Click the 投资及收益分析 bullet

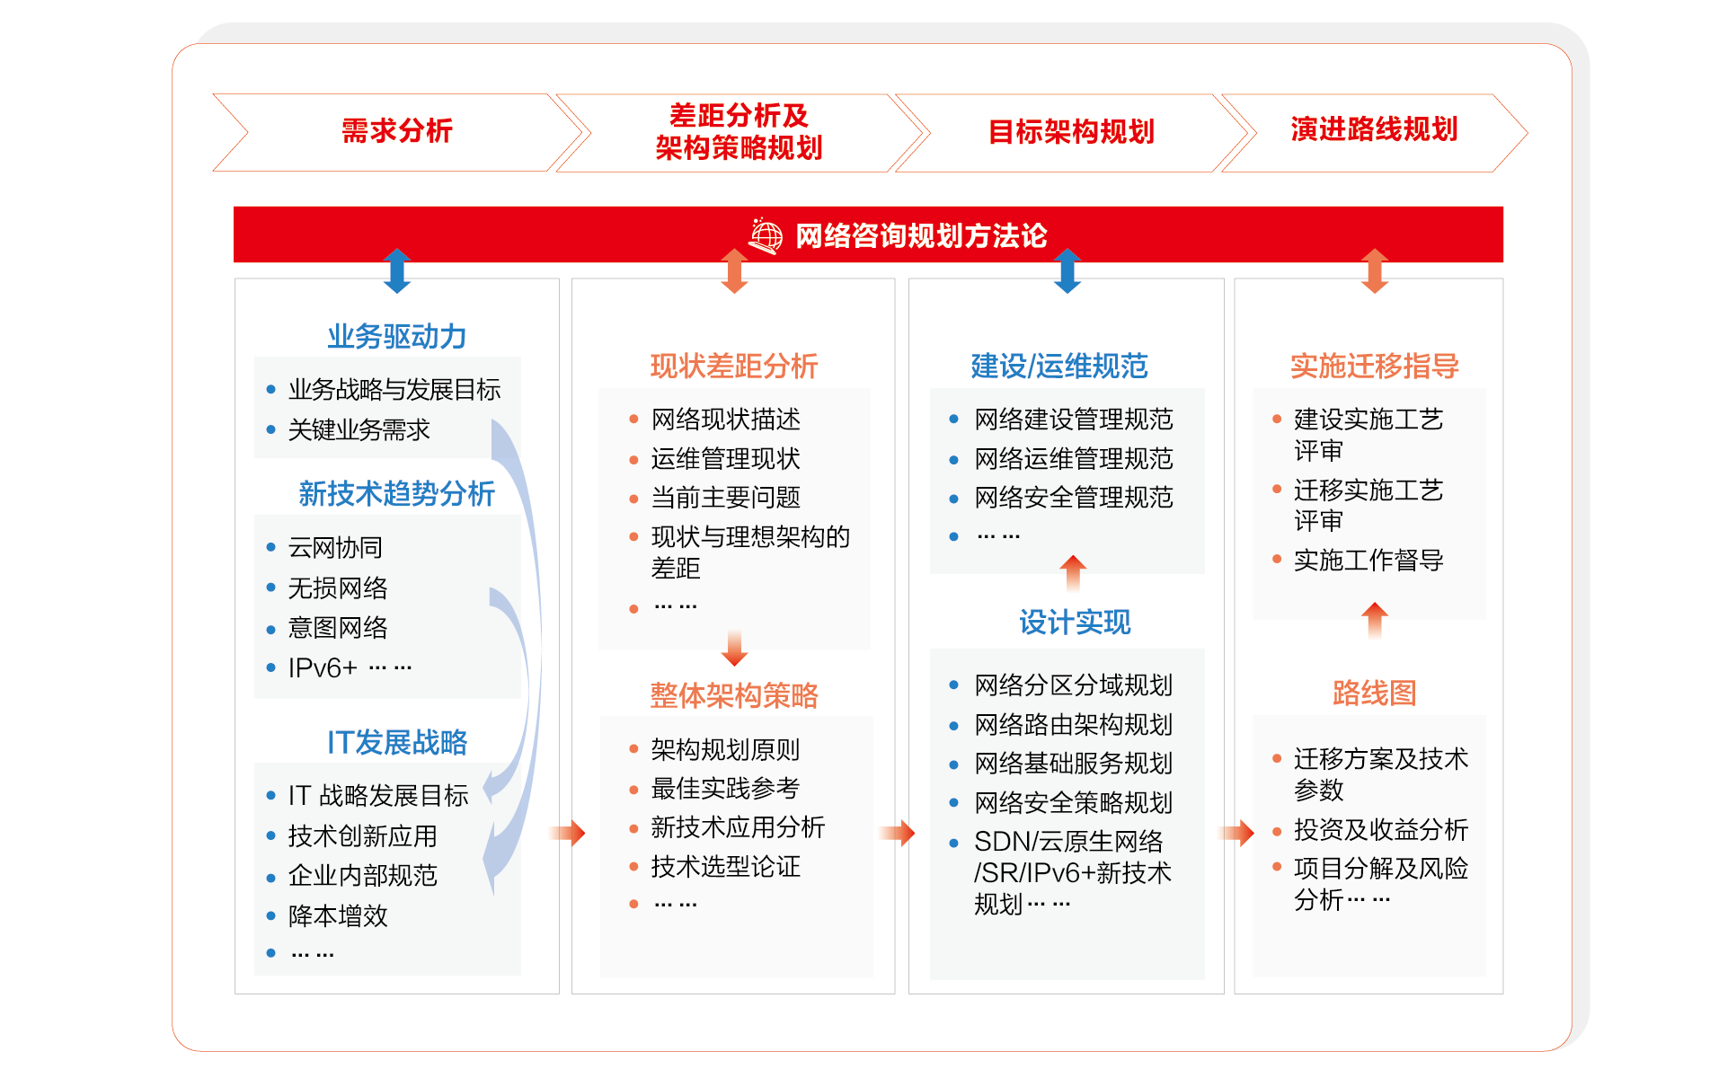(1380, 830)
